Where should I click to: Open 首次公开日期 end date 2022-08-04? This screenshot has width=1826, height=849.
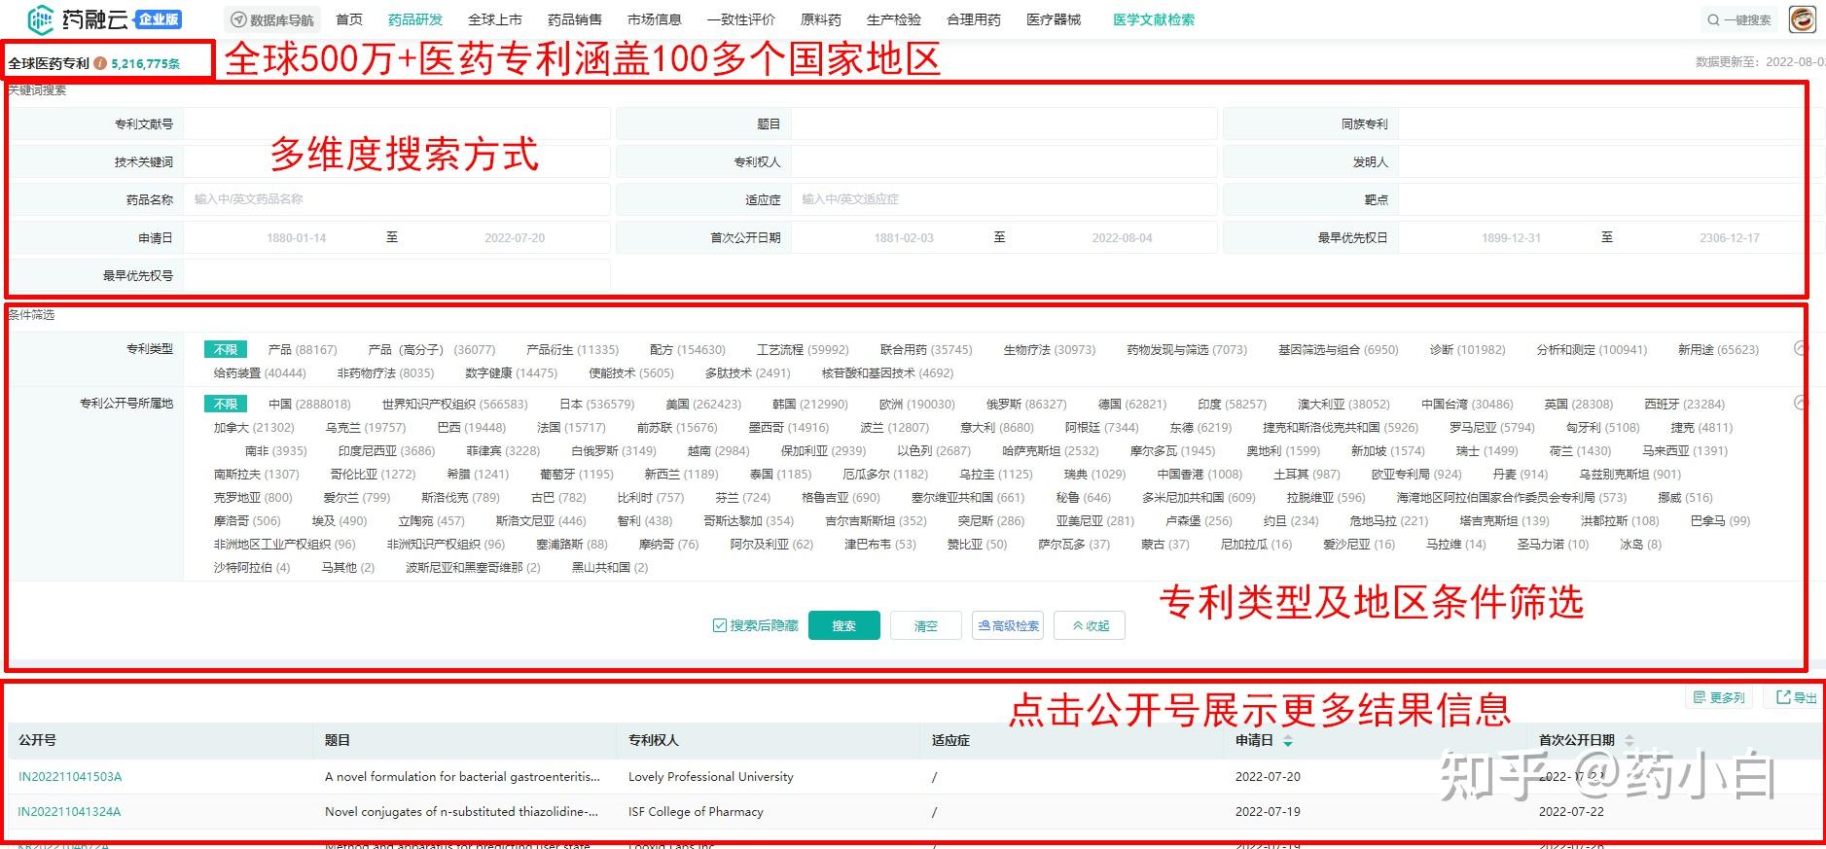click(1122, 237)
